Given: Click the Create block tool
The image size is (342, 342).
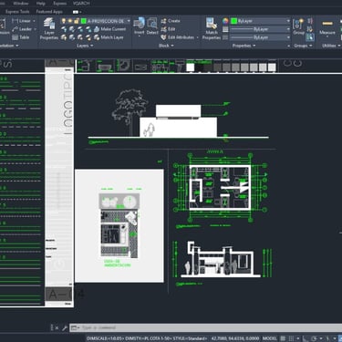Looking at the screenshot, I should pyautogui.click(x=171, y=21).
